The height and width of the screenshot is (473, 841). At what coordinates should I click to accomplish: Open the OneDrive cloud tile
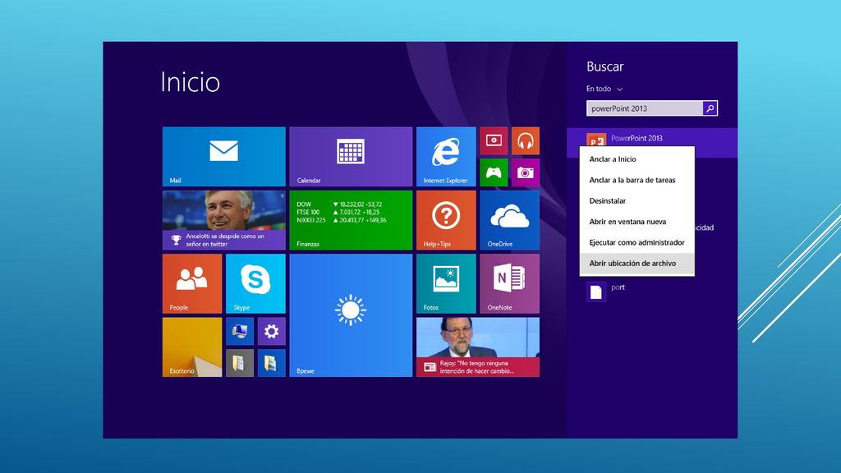pos(509,220)
